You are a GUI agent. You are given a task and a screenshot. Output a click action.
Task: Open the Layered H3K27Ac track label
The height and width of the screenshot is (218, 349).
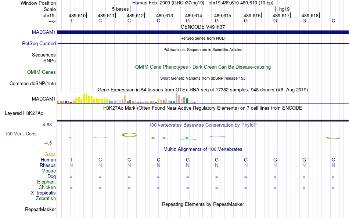tap(24, 113)
